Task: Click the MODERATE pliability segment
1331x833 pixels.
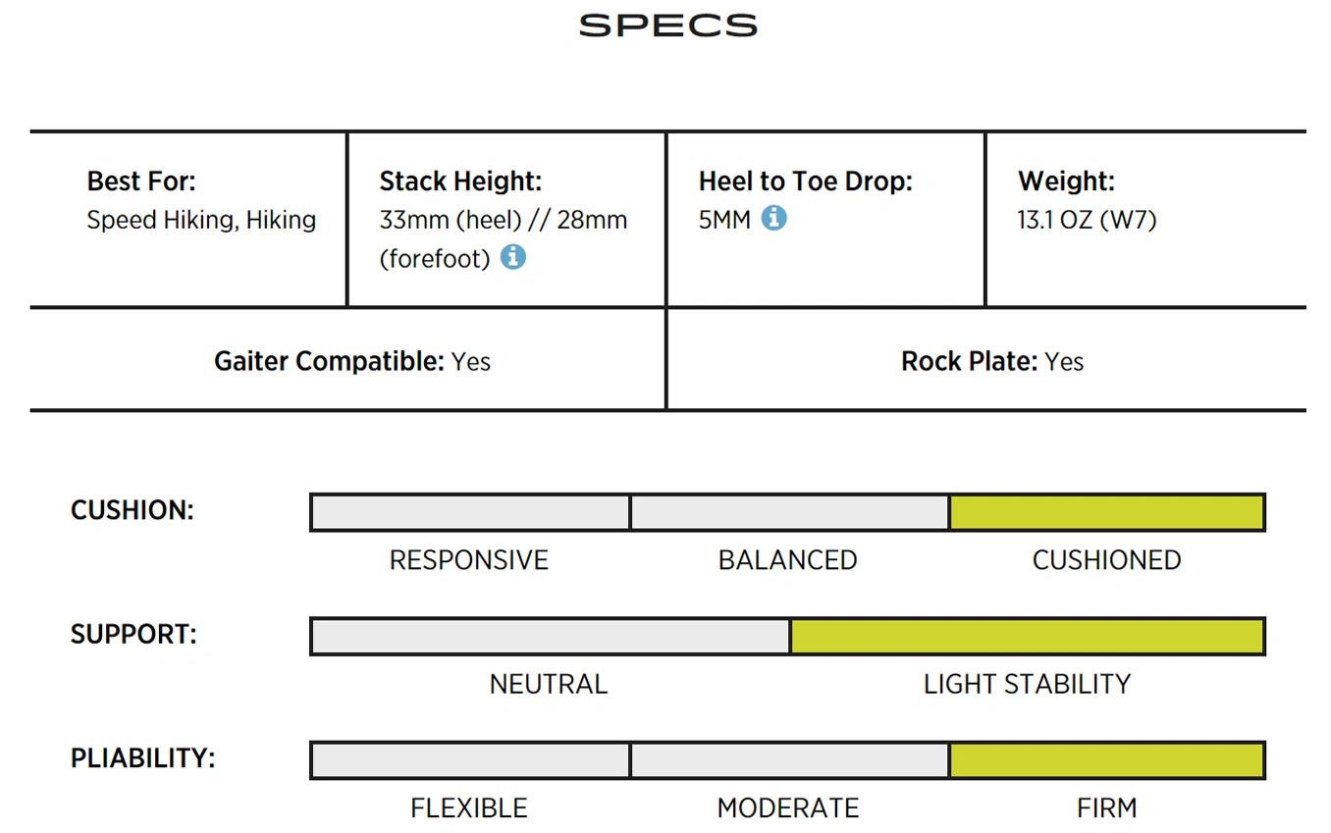Action: pyautogui.click(x=789, y=760)
